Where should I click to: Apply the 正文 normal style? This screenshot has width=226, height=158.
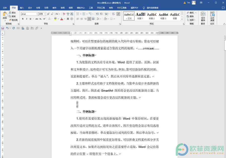point(129,16)
